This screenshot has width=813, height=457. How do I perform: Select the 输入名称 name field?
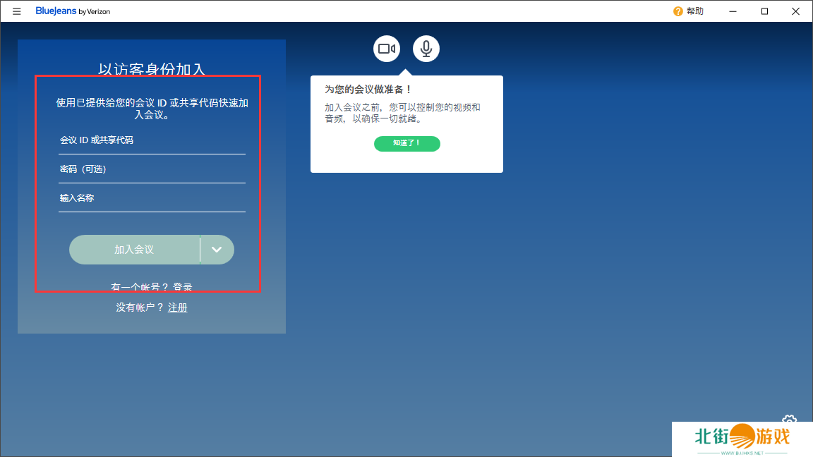tap(152, 198)
